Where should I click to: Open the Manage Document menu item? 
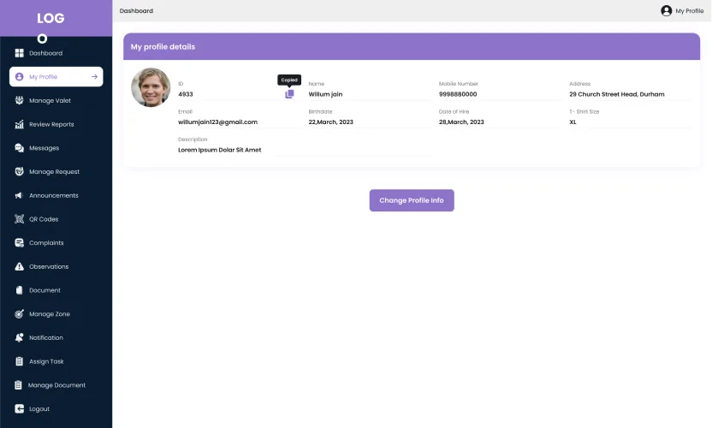(x=56, y=385)
